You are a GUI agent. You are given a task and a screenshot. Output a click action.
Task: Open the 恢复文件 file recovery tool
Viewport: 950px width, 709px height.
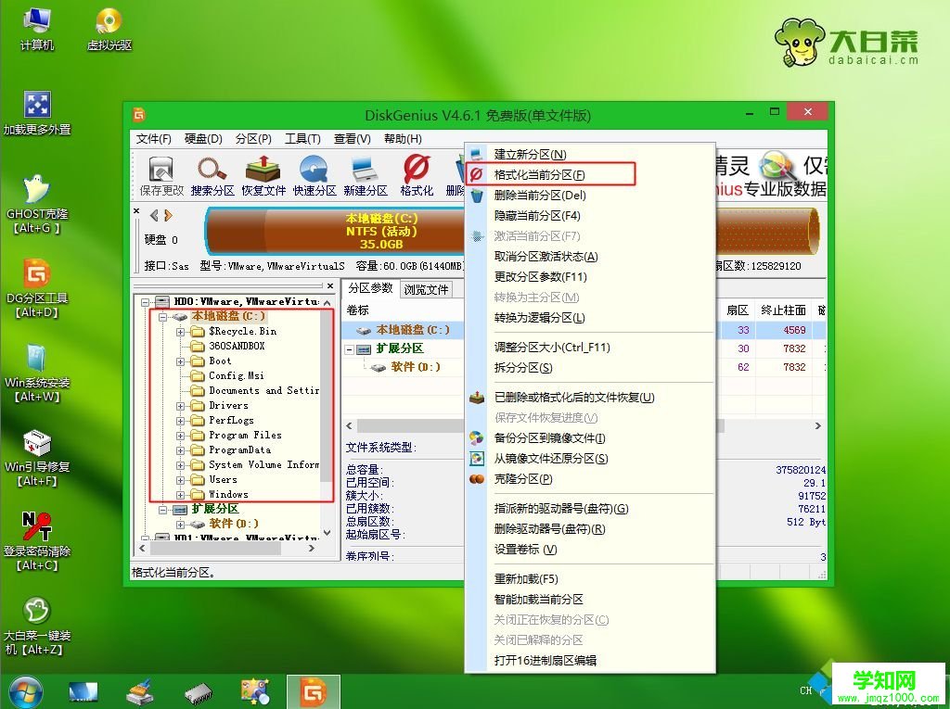[262, 172]
